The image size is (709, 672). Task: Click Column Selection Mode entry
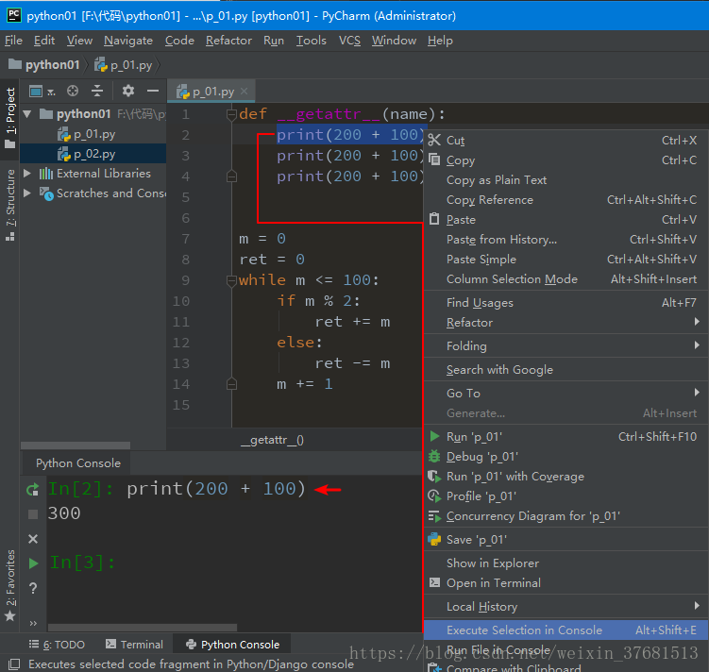[x=566, y=279]
